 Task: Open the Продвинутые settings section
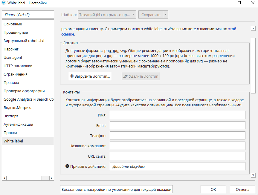coord(28,32)
